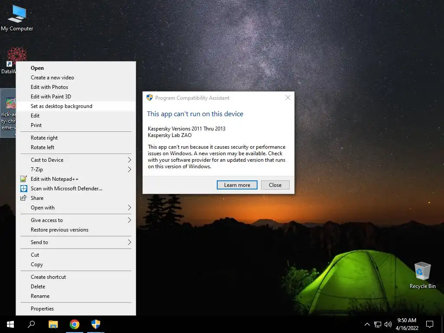Choose Create shortcut
444x333 pixels.
click(76, 277)
